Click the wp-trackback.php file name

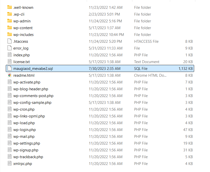(x=28, y=157)
